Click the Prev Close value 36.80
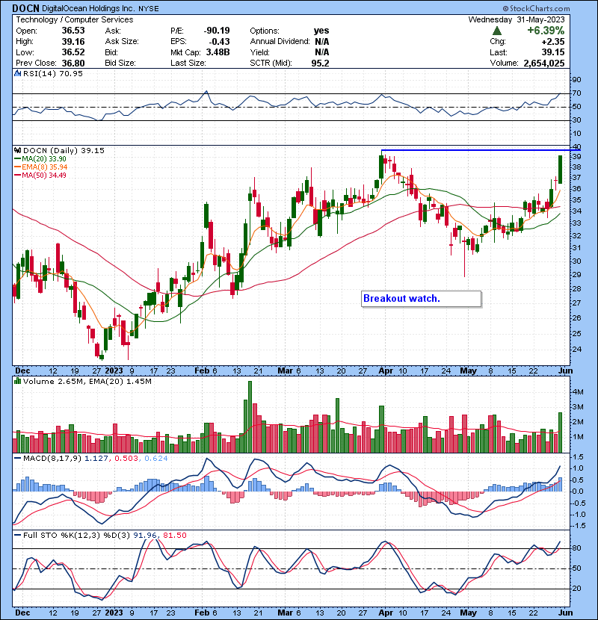The image size is (598, 620). coord(73,63)
